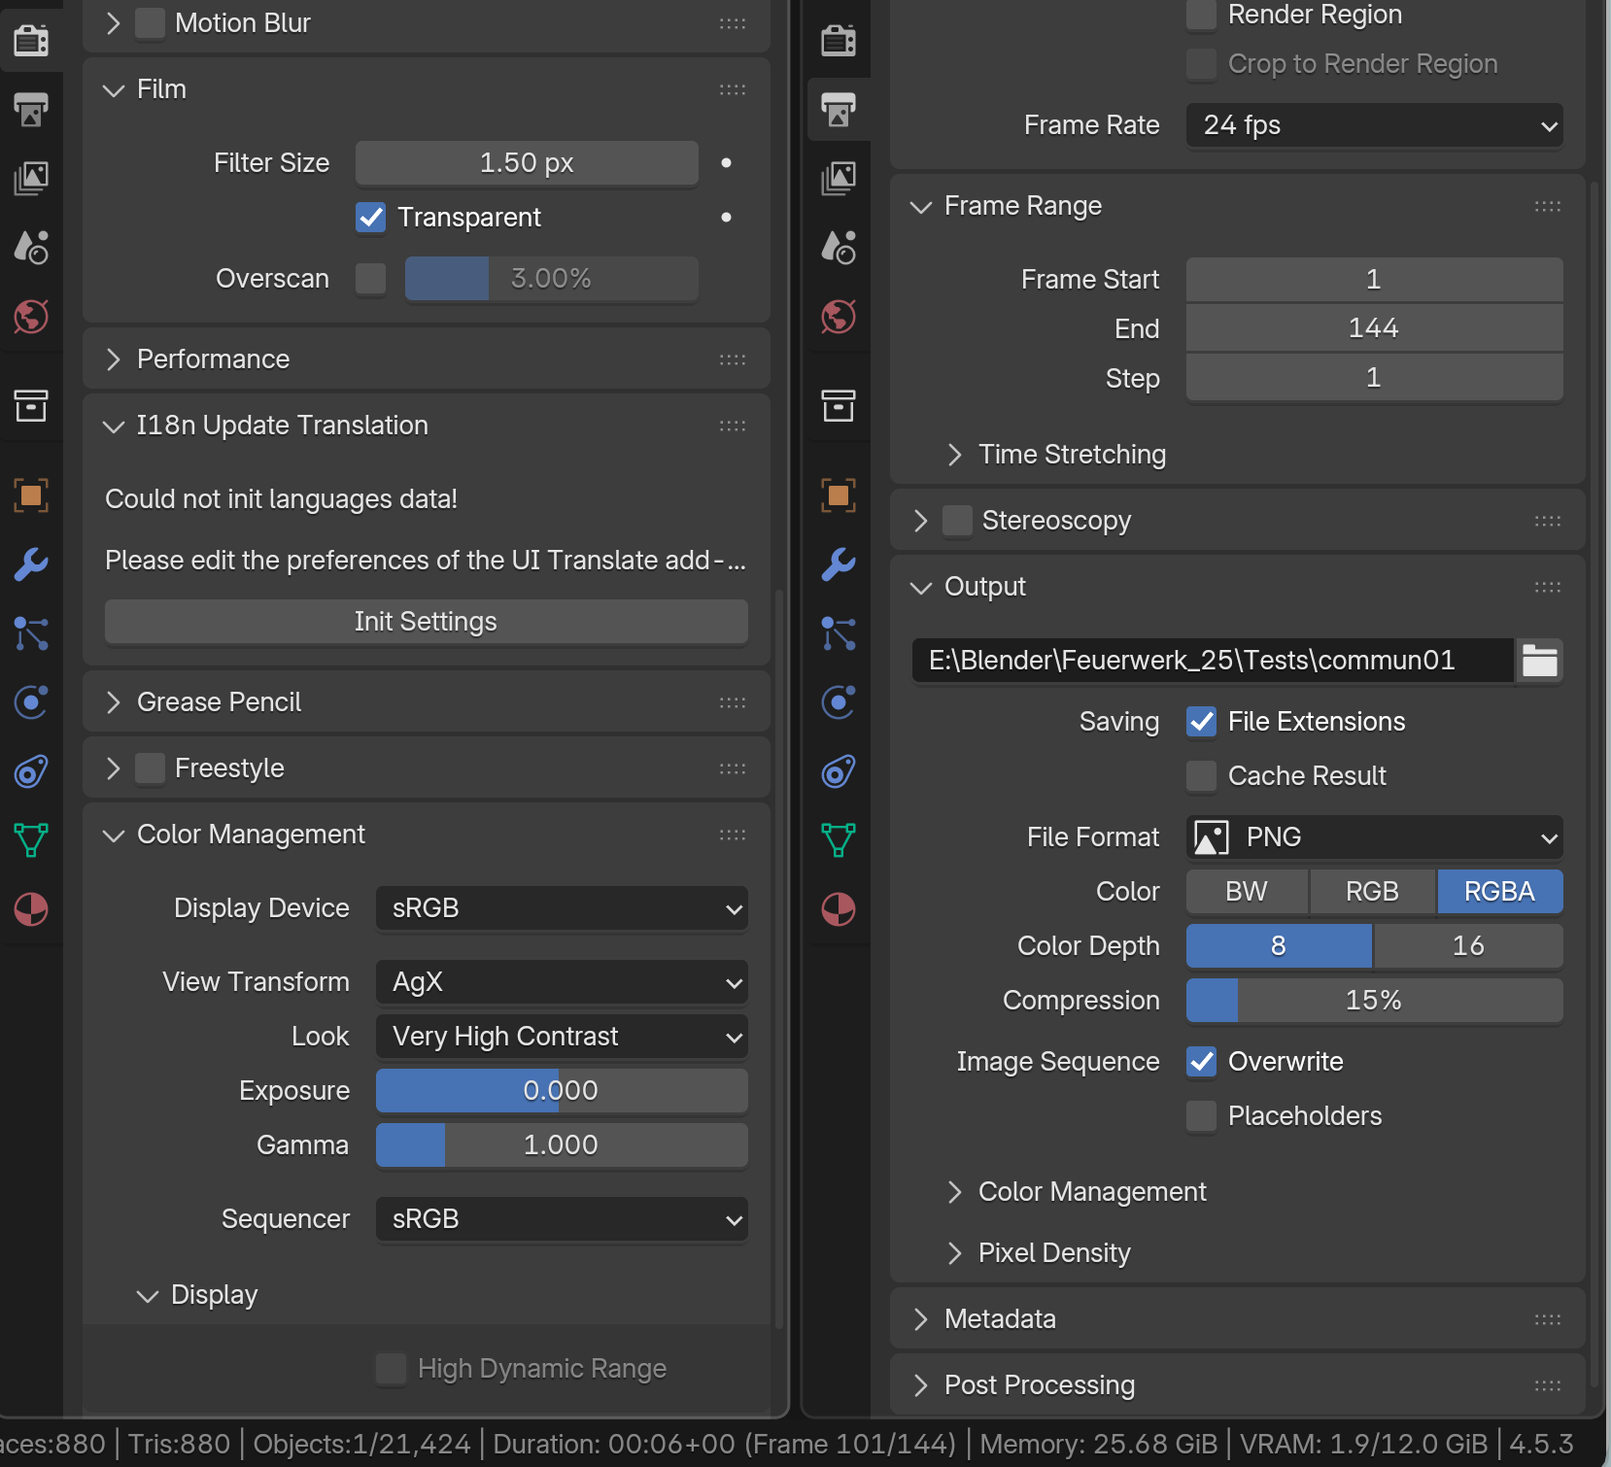Select 16 bit color depth

[1467, 946]
